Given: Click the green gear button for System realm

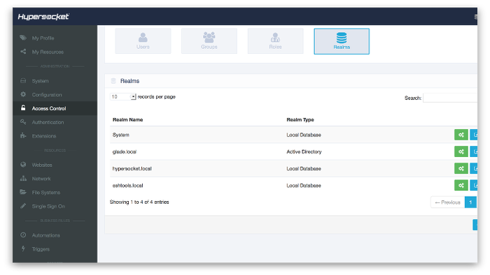Looking at the screenshot, I should [x=461, y=135].
